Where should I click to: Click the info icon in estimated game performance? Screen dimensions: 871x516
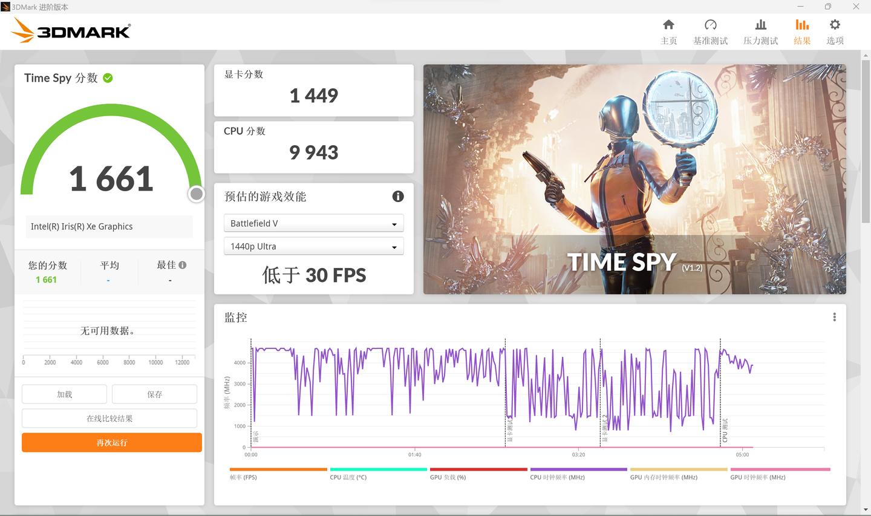click(x=398, y=197)
